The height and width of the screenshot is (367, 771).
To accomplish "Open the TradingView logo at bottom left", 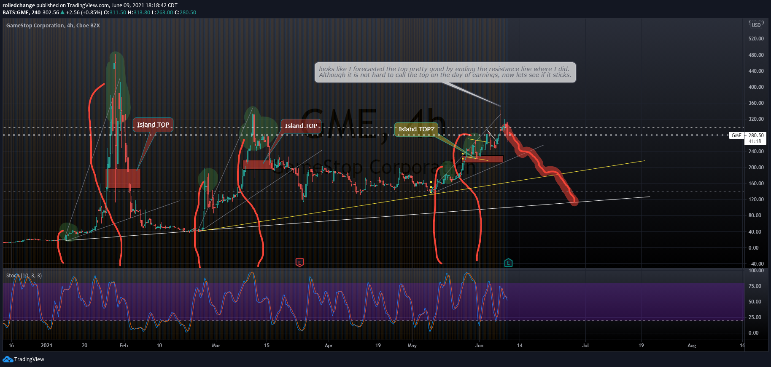I will pyautogui.click(x=24, y=359).
